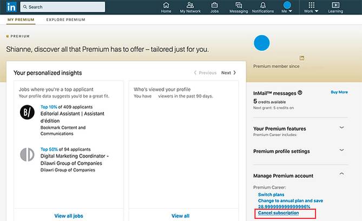Collapse Manage Premium account section

[x=341, y=174]
